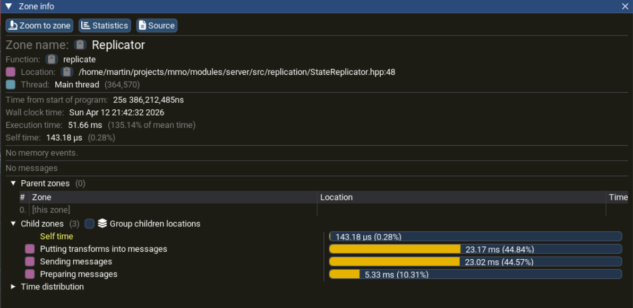This screenshot has width=633, height=308.
Task: Click the Main thread name
Action: (x=76, y=85)
